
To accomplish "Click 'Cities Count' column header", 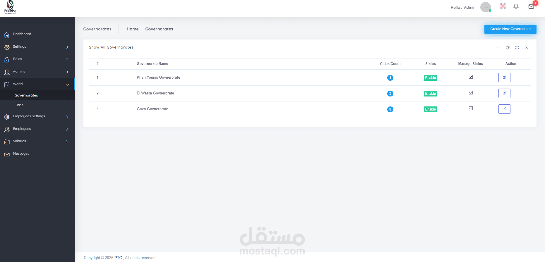I will click(390, 64).
